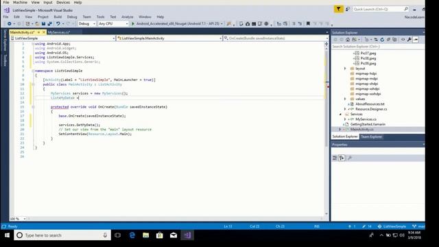Viewport: 439px width, 247px height.
Task: Close the MainActivity.cs tab
Action: tap(43, 32)
